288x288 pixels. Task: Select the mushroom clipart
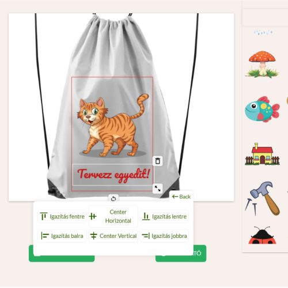pos(262,64)
